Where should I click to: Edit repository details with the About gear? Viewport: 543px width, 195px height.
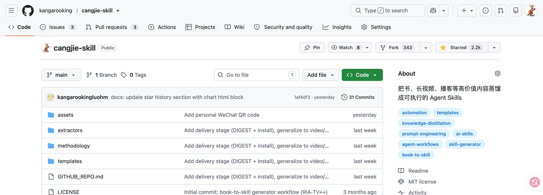click(x=498, y=73)
